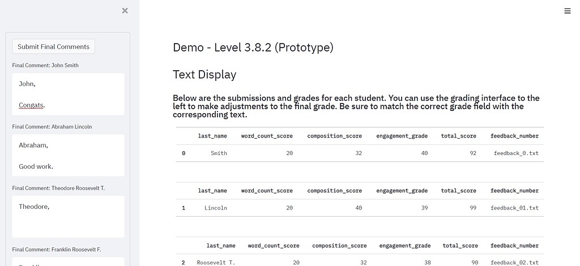Click the Lincoln last name cell
This screenshot has width=580, height=266.
click(x=215, y=208)
